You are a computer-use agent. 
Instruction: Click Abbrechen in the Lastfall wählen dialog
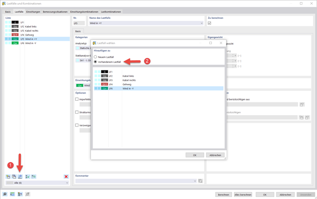click(x=215, y=155)
